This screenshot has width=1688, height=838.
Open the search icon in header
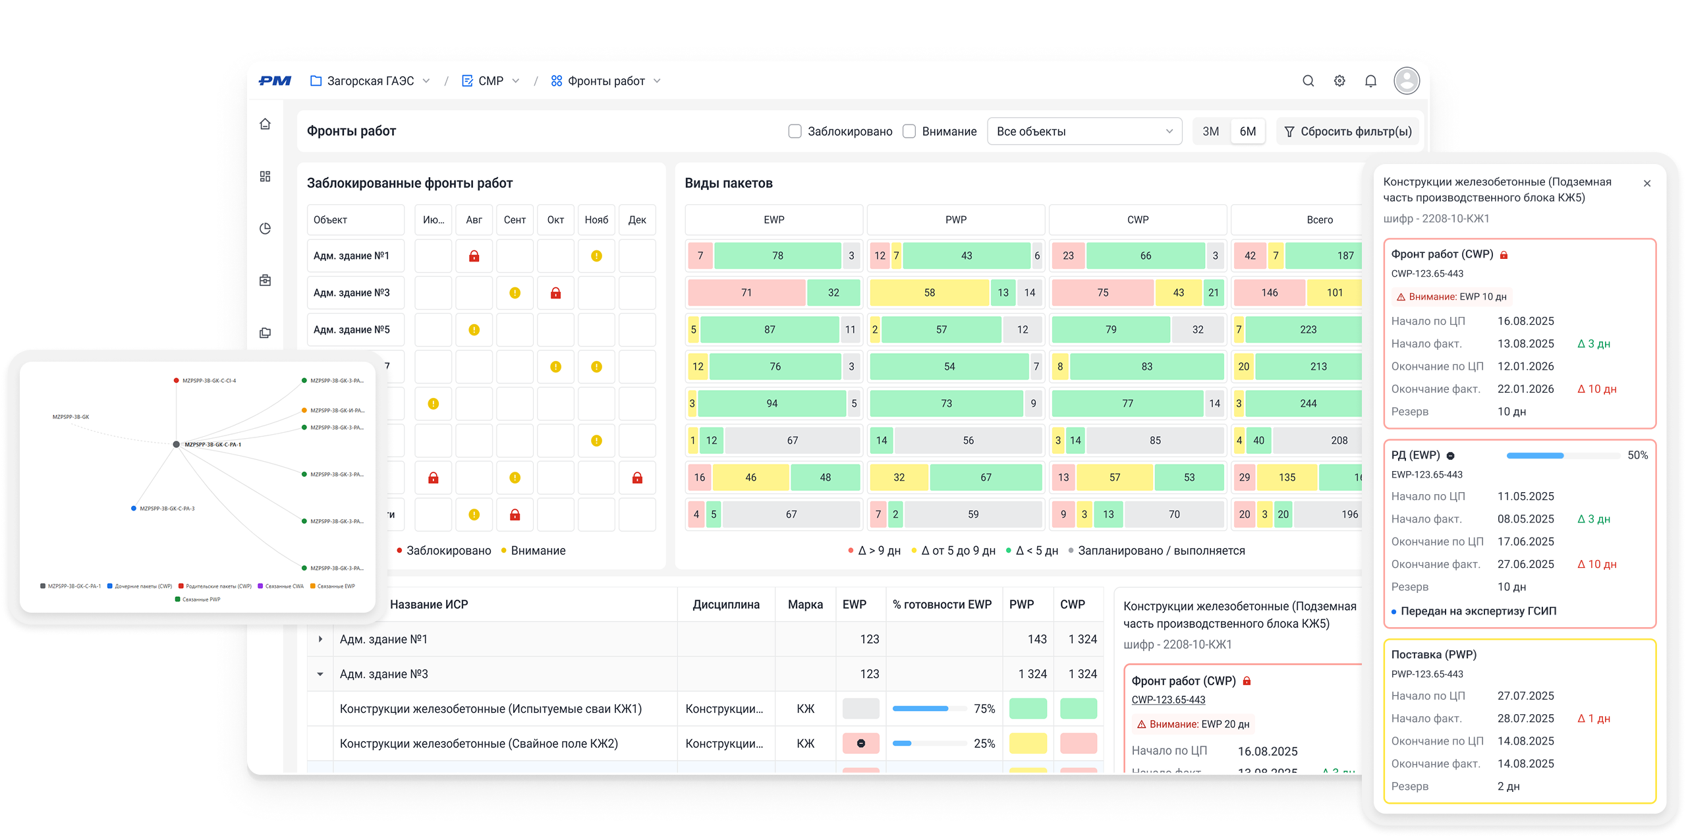[1308, 81]
